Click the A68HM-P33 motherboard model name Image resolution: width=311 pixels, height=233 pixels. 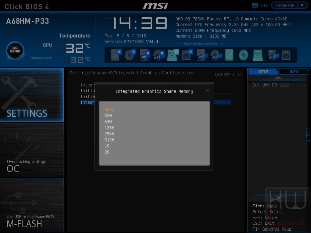[27, 21]
